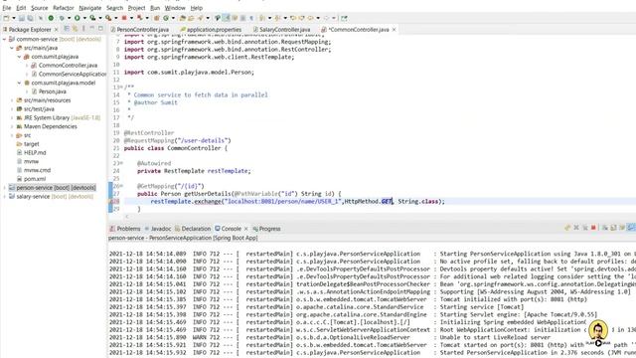
Task: Click the Scroll Lock icon in Console toolbar
Action: click(x=613, y=228)
